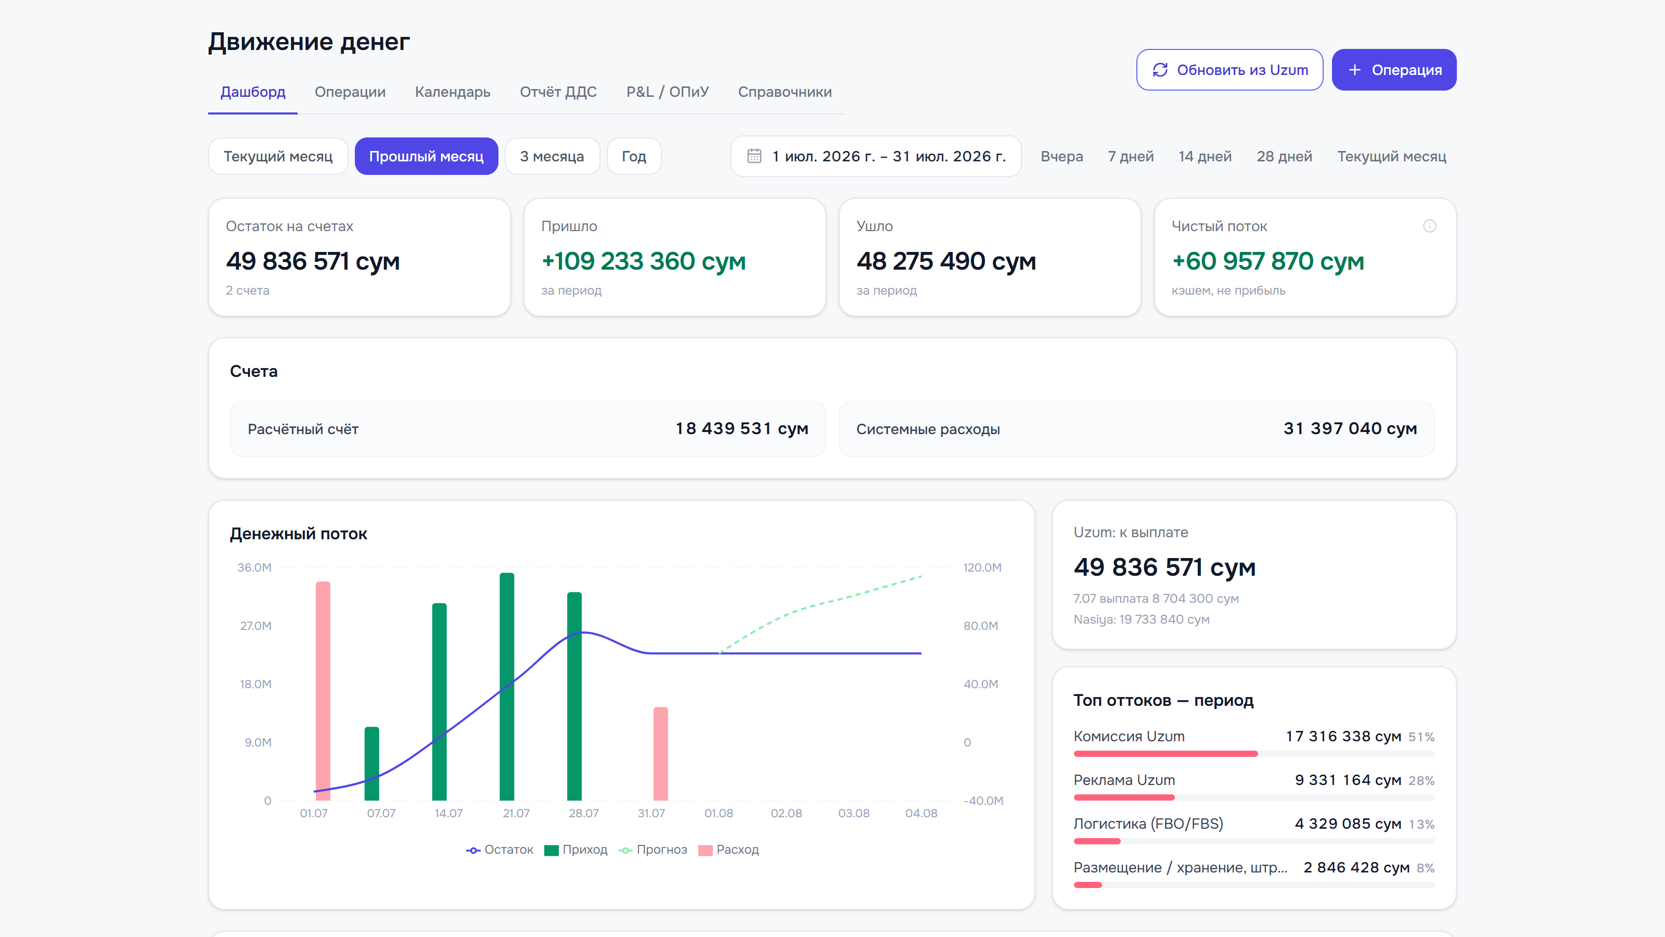The width and height of the screenshot is (1665, 937).
Task: Click the Логистика (FBO/FBS) label
Action: 1148,824
